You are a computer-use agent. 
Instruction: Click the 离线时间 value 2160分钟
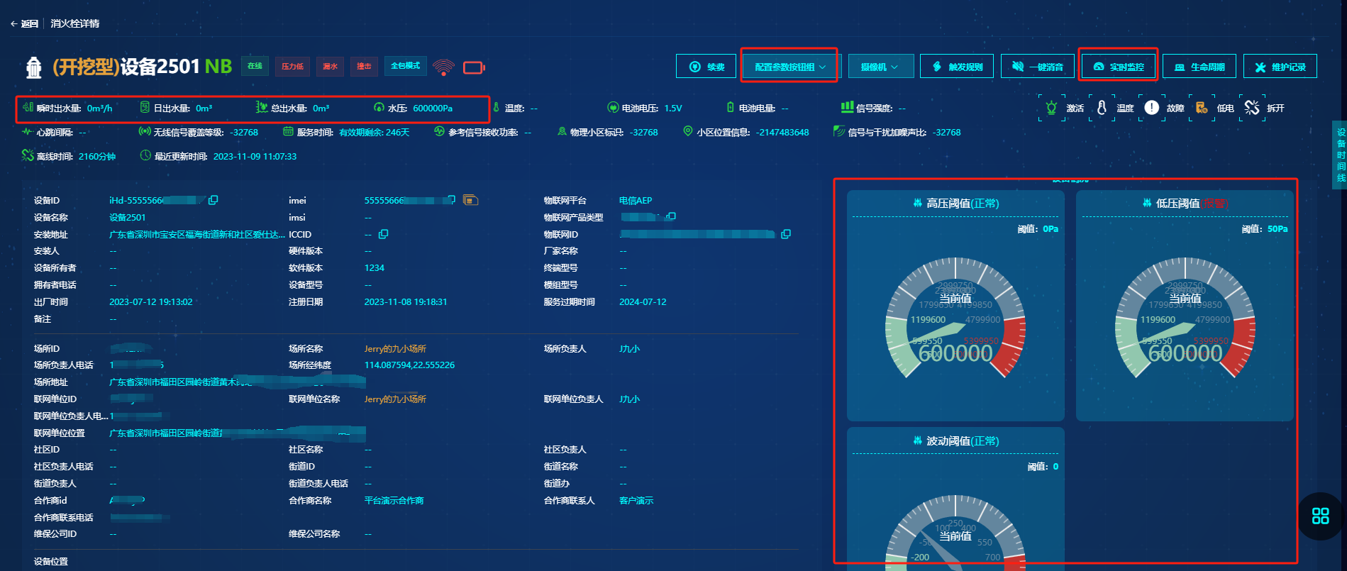click(x=97, y=157)
